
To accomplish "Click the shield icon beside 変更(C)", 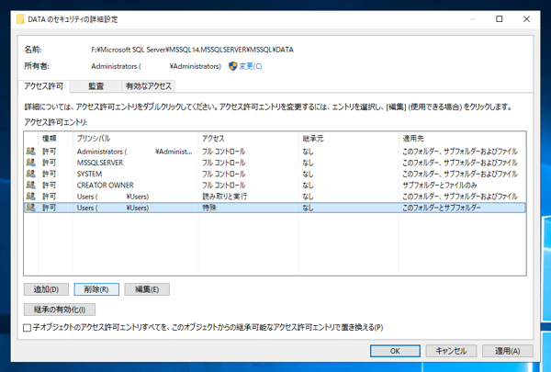I will [x=233, y=66].
